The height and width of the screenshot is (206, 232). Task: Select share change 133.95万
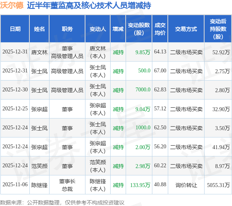[140, 185]
